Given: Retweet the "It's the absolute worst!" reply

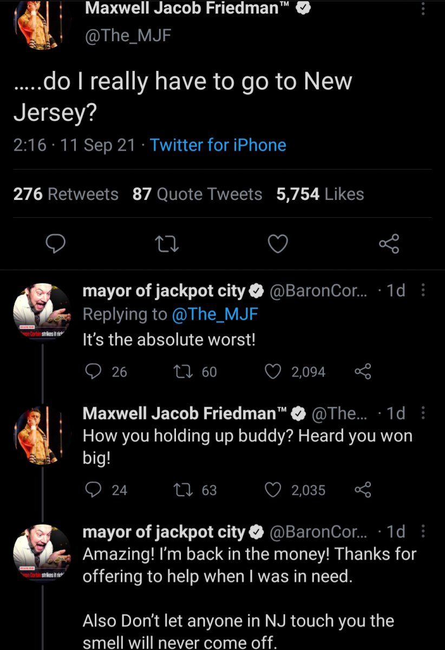Looking at the screenshot, I should (179, 372).
